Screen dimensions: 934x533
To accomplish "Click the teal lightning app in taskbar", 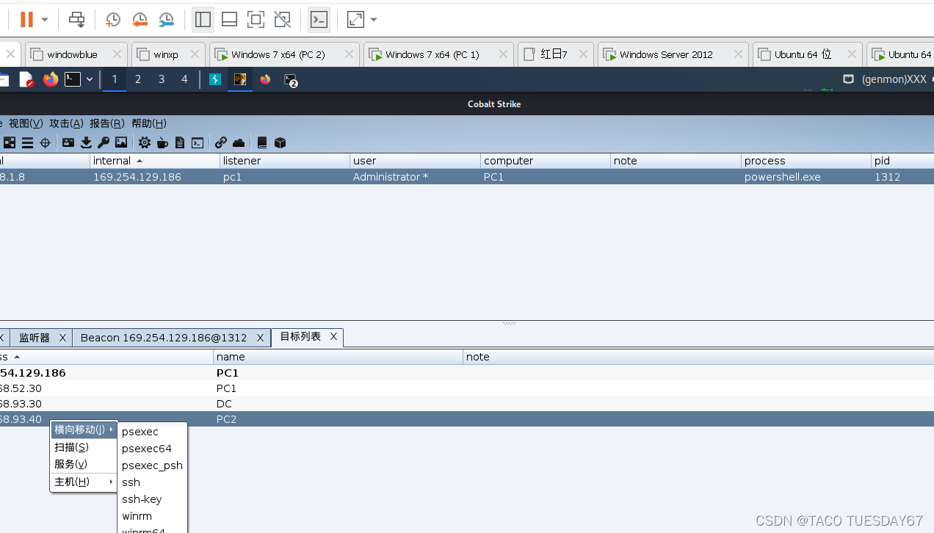I will [x=215, y=79].
